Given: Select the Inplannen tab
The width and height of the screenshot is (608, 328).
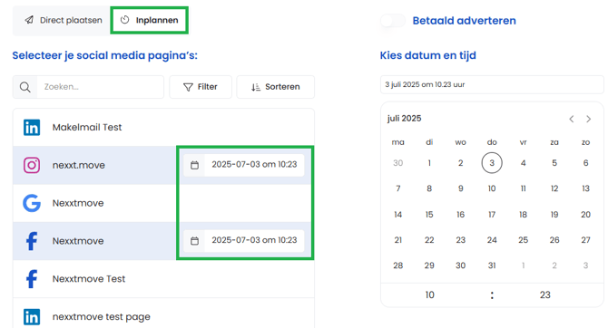Looking at the screenshot, I should [150, 20].
